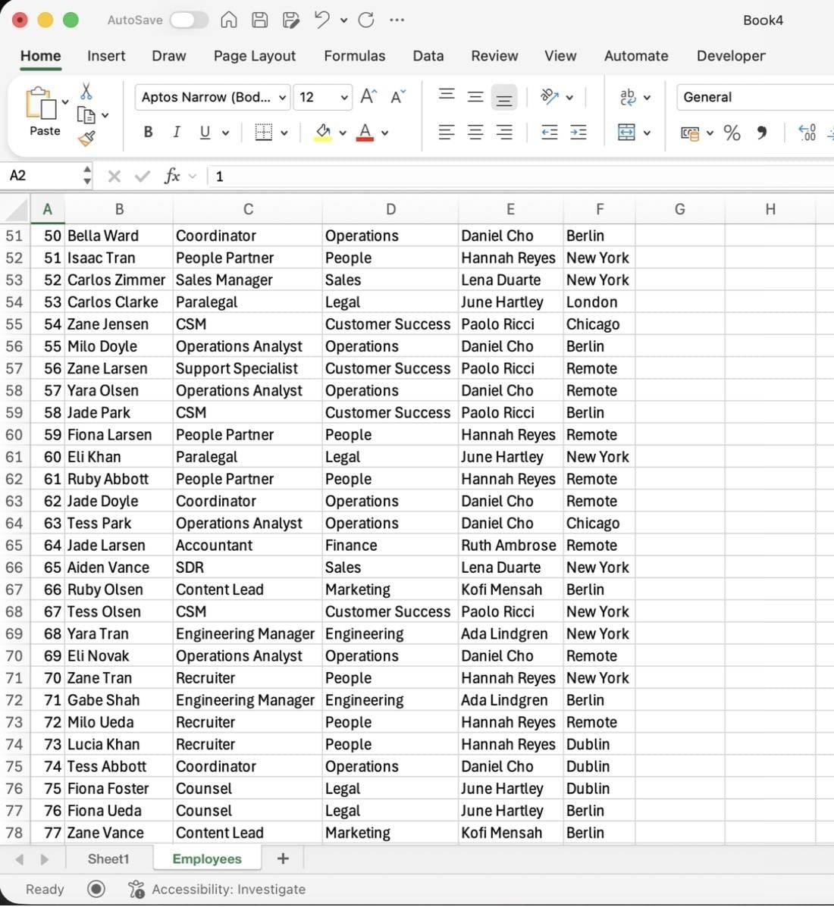Screen dimensions: 834x907
Task: Expand underline style options
Action: tap(226, 133)
